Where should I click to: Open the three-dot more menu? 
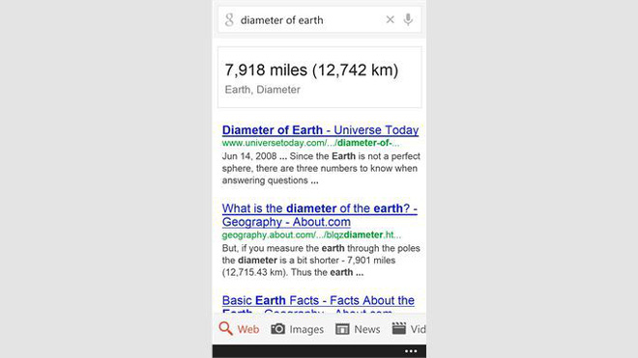pyautogui.click(x=411, y=351)
